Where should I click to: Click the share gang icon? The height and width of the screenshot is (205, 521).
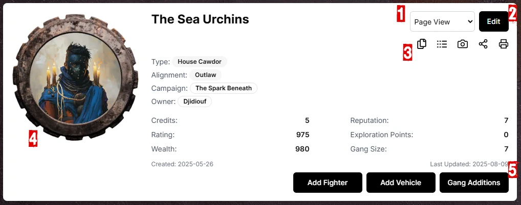tap(483, 44)
